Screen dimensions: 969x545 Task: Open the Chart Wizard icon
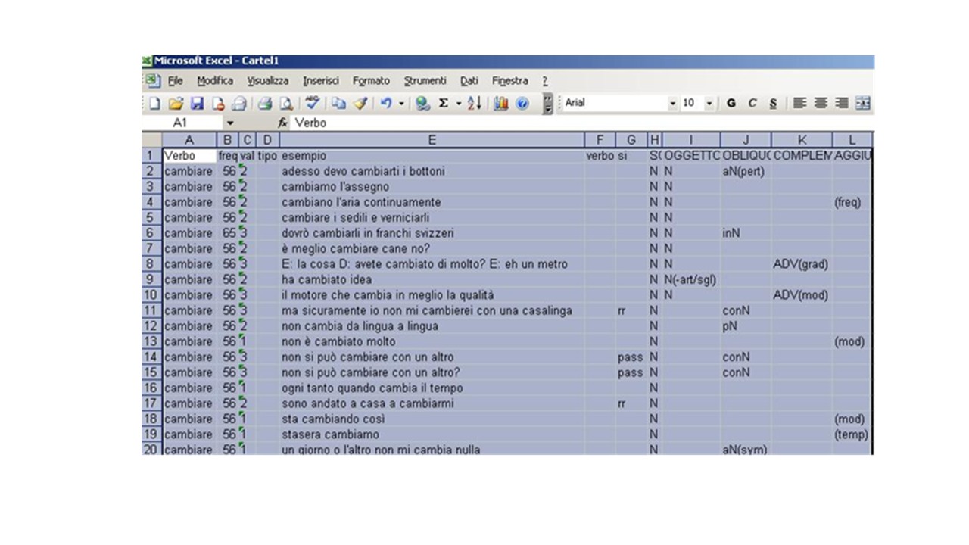[x=500, y=104]
